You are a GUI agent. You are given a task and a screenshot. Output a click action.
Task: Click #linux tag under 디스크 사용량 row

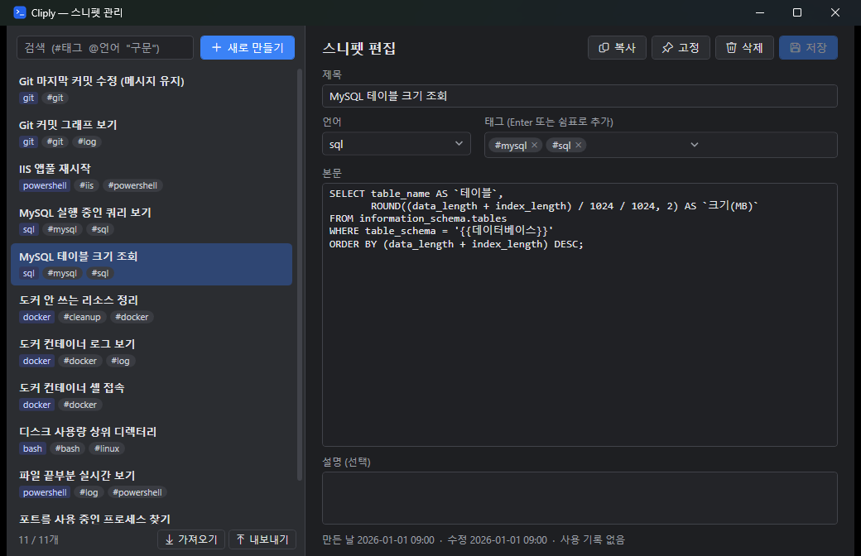tap(107, 448)
